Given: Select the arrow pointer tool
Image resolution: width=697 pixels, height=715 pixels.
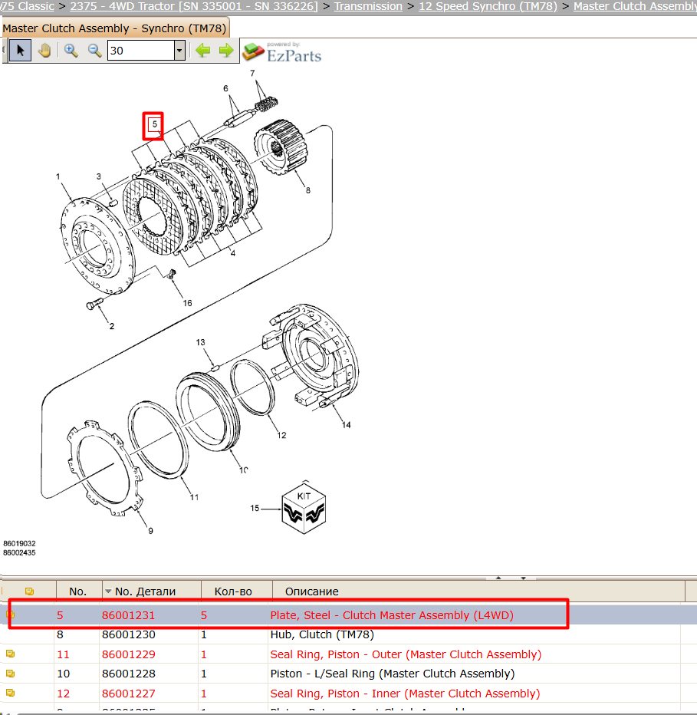Looking at the screenshot, I should (20, 50).
